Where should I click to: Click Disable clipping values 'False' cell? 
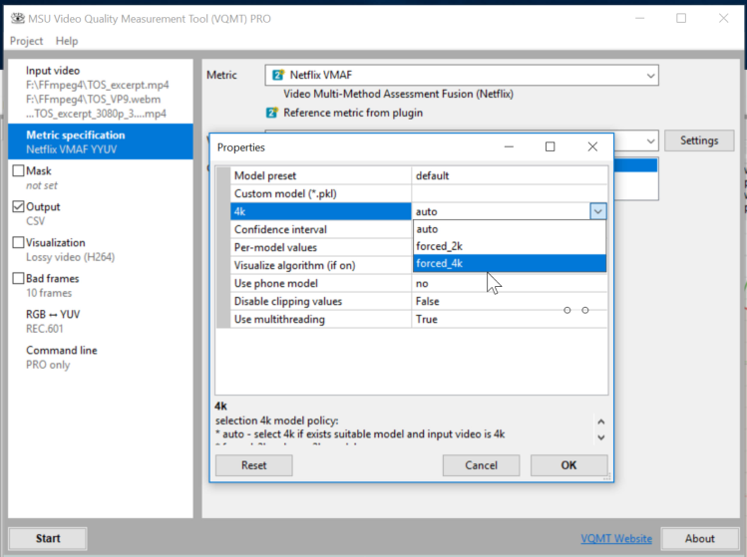pos(510,301)
